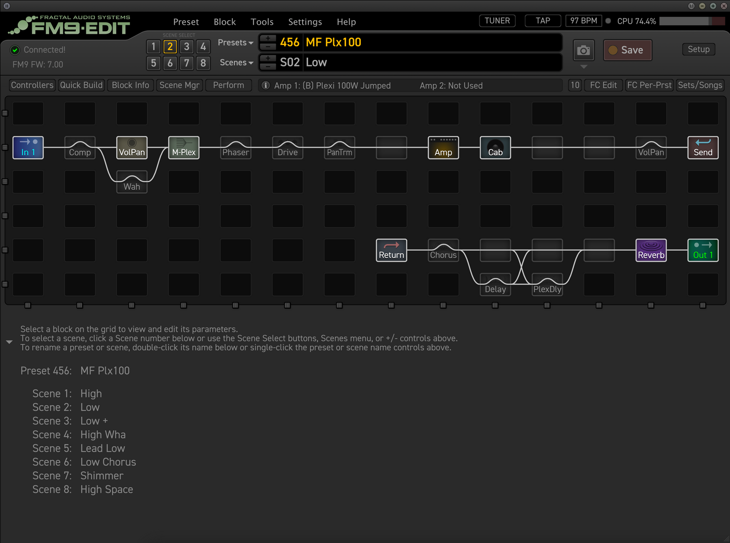The image size is (730, 543).
Task: Select the Comp block on the grid
Action: pos(80,148)
